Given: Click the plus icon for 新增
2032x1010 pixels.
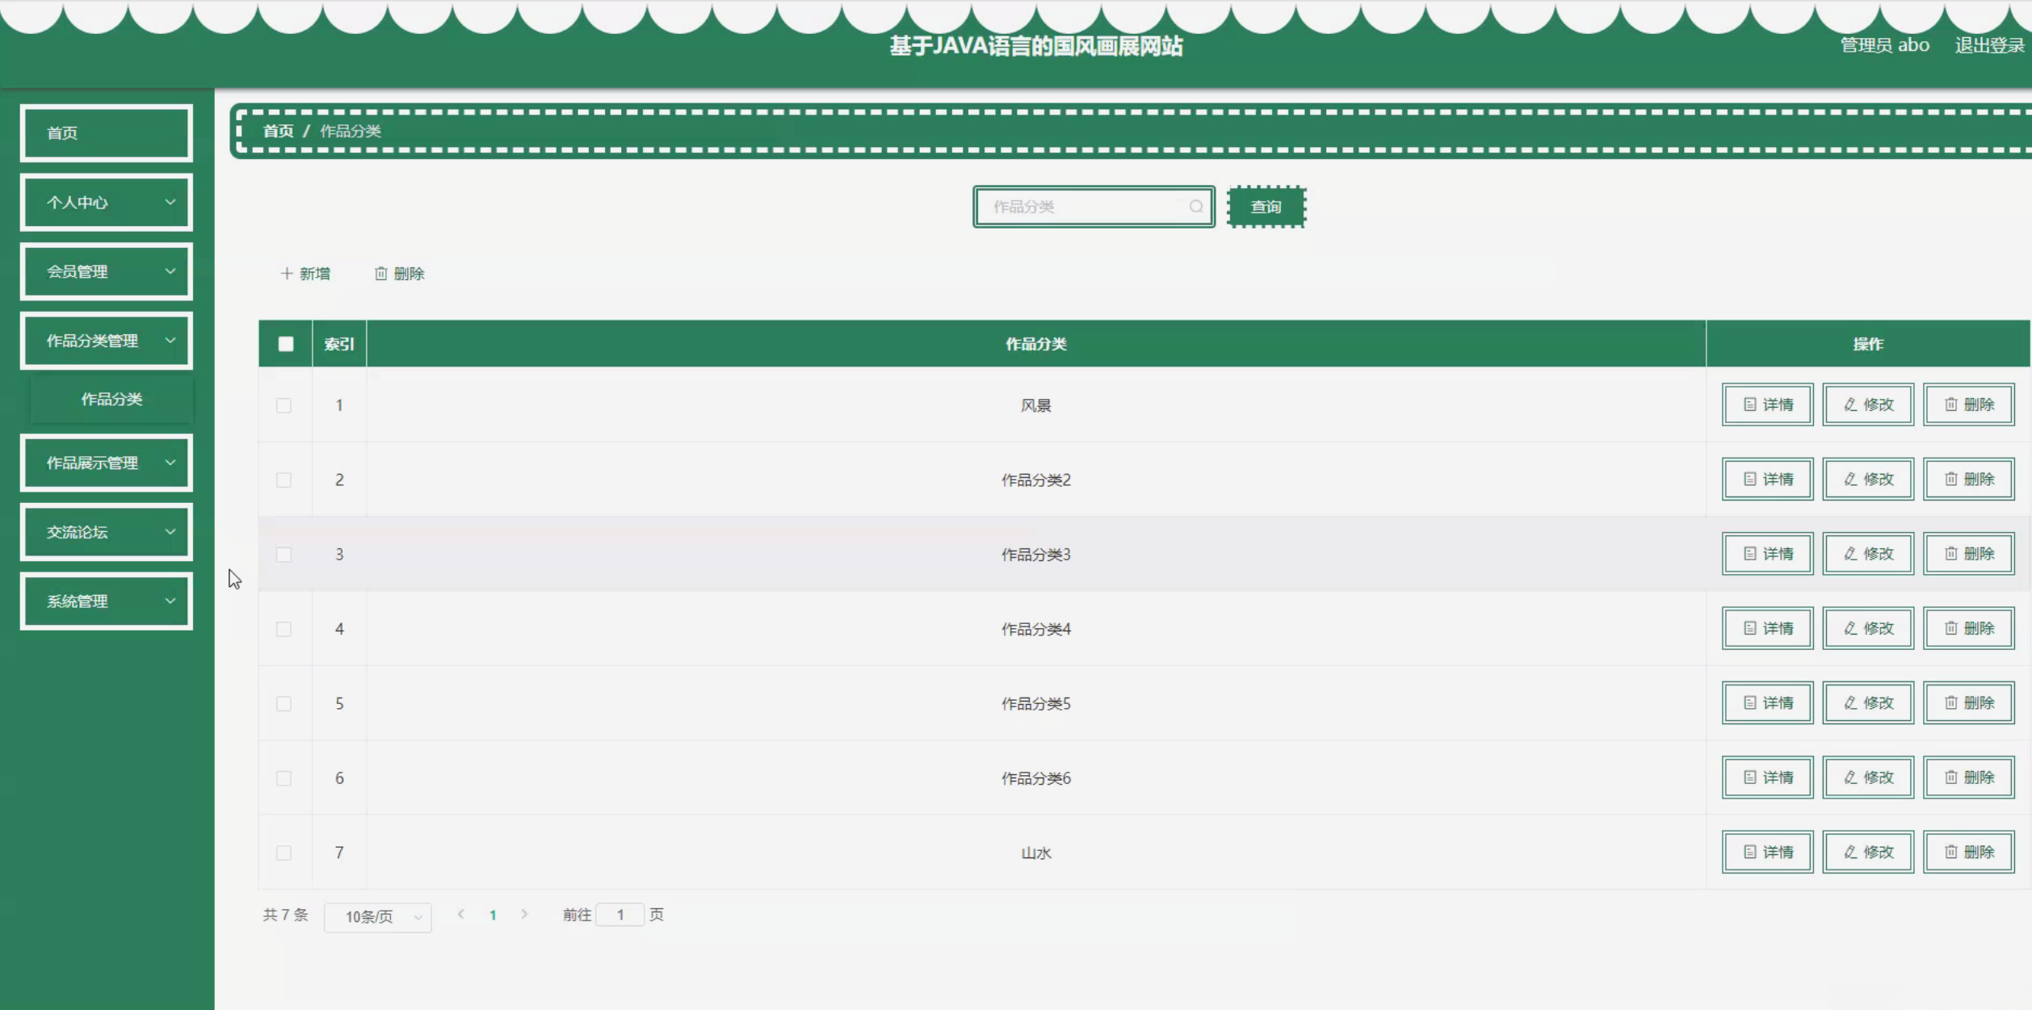Looking at the screenshot, I should (x=286, y=274).
